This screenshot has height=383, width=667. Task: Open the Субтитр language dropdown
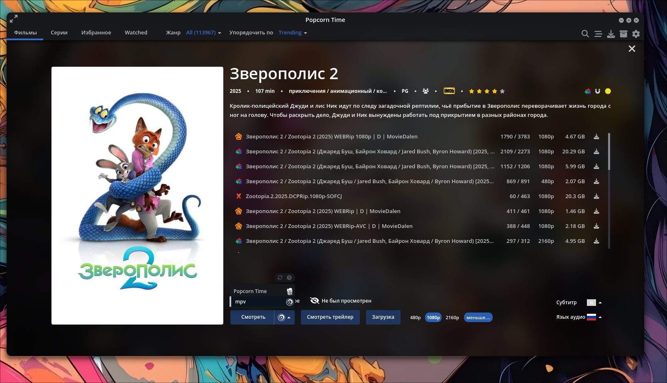(594, 303)
